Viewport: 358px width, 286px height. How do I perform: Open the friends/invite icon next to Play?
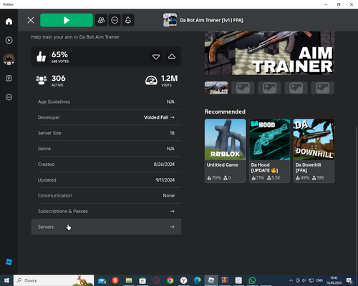101,20
